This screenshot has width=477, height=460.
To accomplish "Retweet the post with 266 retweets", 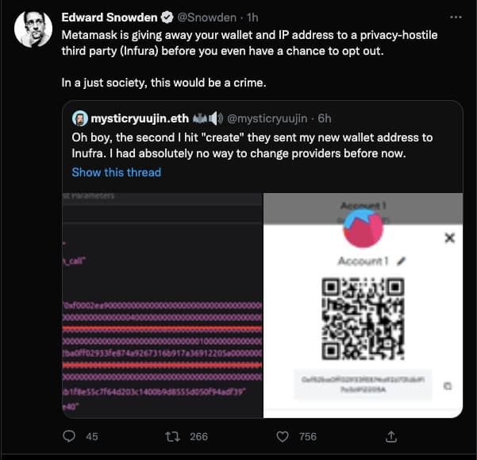I will pyautogui.click(x=171, y=435).
